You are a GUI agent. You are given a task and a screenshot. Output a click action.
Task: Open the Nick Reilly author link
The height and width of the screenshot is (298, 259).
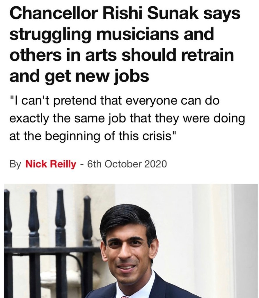point(51,164)
